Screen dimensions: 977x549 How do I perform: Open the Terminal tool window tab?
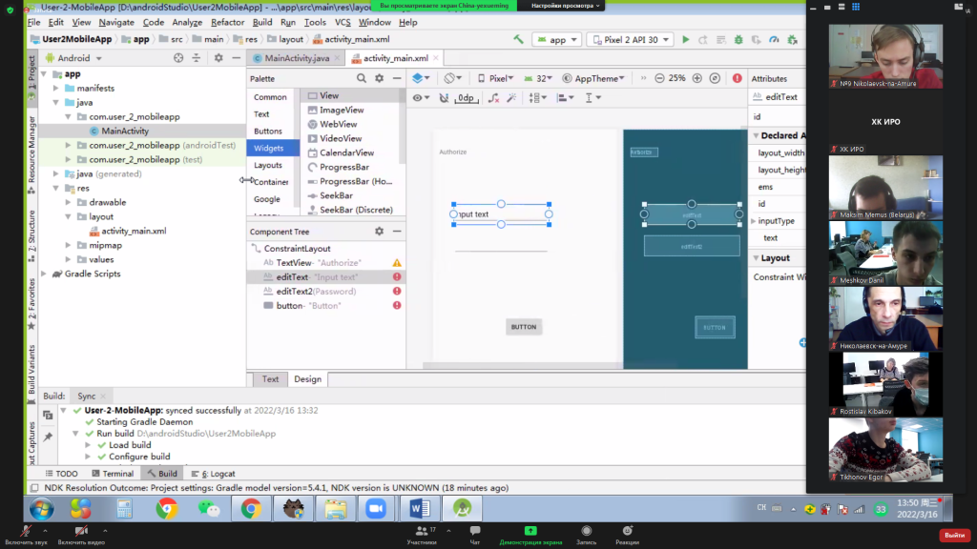click(x=113, y=474)
